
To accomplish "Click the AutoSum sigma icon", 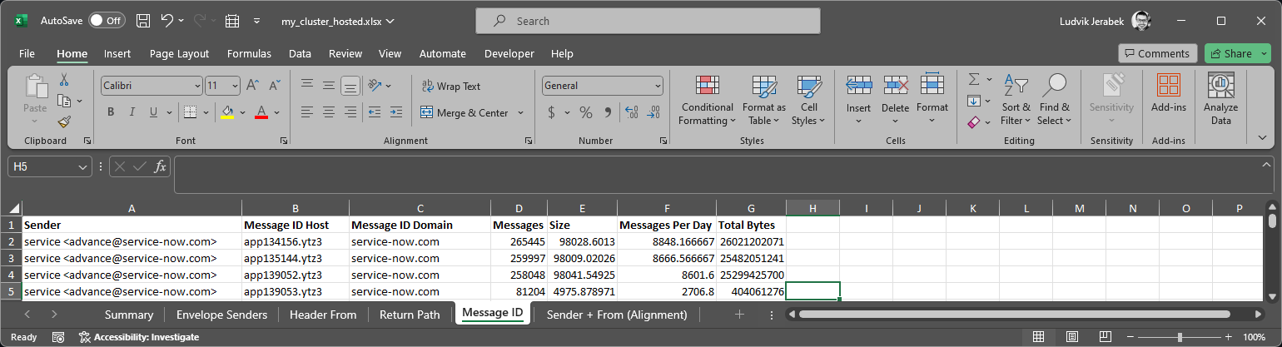I will (x=974, y=79).
